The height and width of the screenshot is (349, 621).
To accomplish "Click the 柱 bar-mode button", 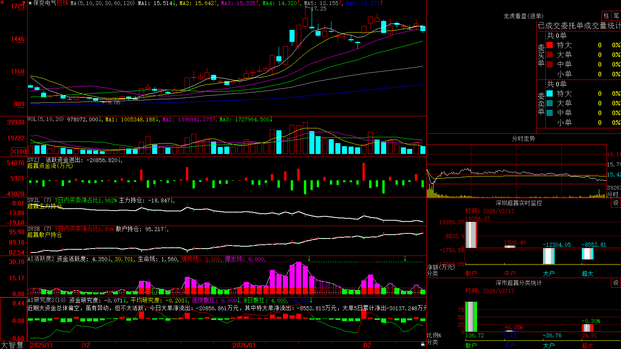I will pos(606,16).
